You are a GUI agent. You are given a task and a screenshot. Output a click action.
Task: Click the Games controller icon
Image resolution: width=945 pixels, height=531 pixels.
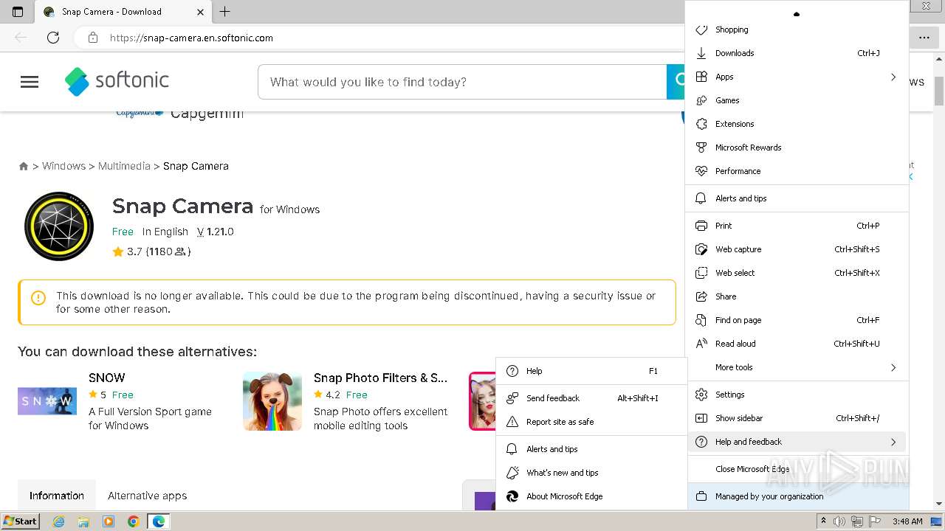coord(701,100)
